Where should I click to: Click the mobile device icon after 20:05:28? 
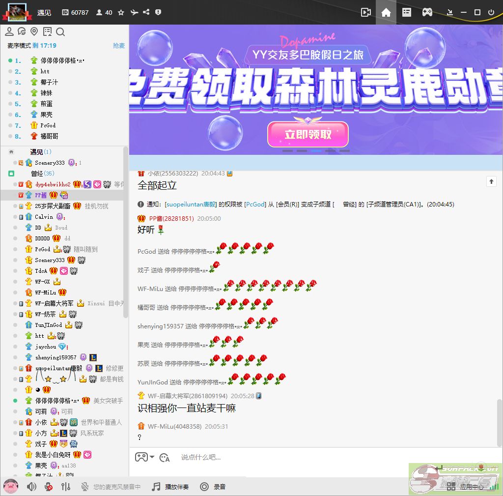[258, 396]
